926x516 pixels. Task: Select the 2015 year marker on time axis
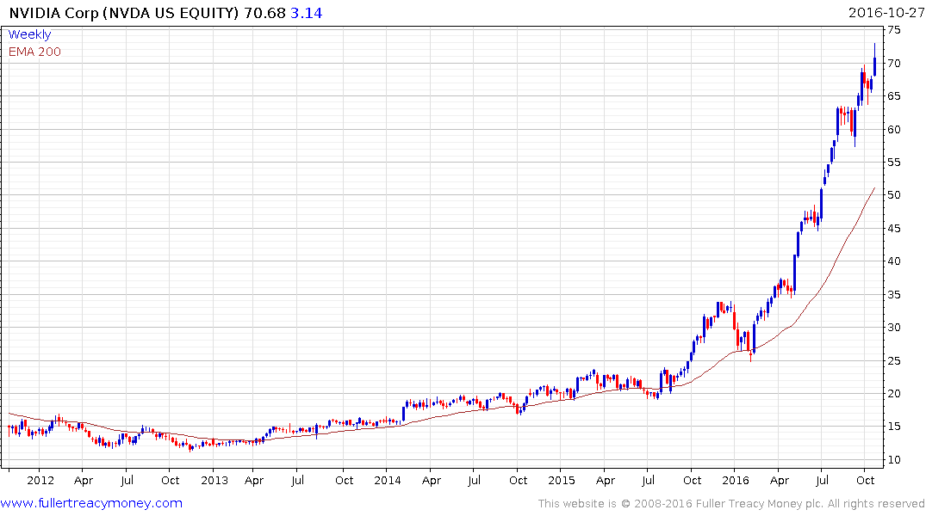[562, 480]
